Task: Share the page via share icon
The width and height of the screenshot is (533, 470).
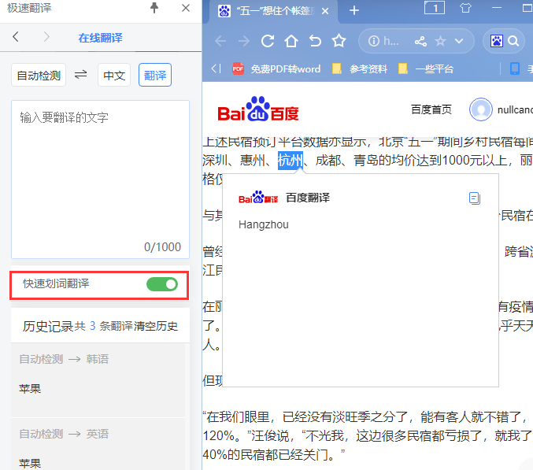Action: (x=421, y=42)
